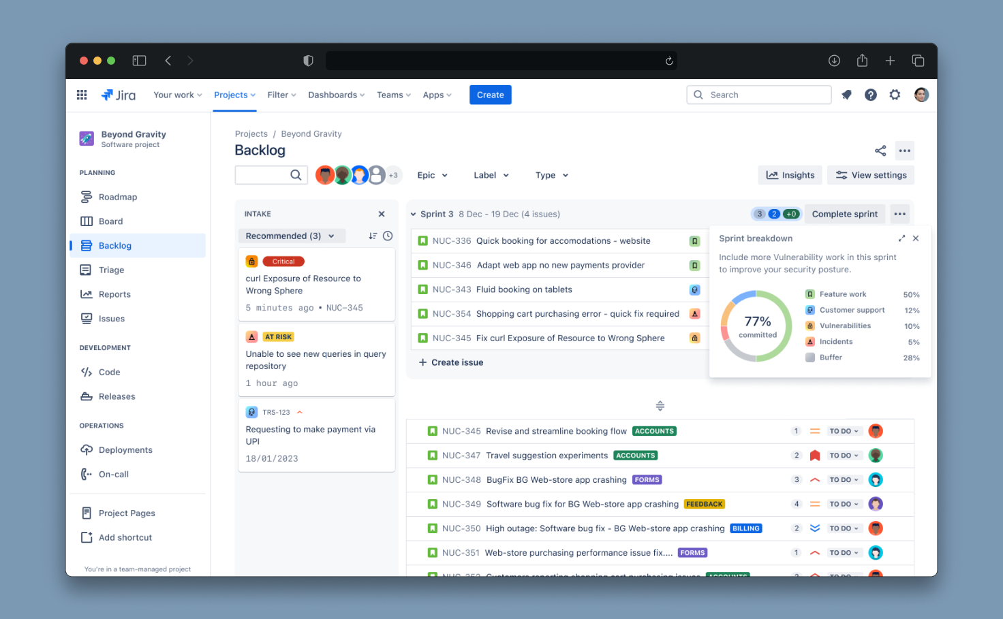Click the intake history clock icon
Screen dimensions: 1003x619
(x=388, y=236)
